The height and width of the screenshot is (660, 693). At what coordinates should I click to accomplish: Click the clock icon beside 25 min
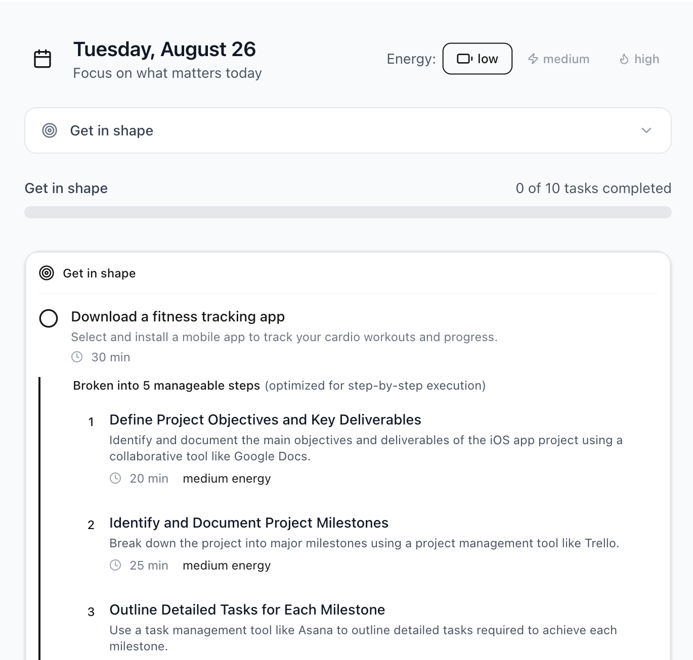[x=115, y=565]
